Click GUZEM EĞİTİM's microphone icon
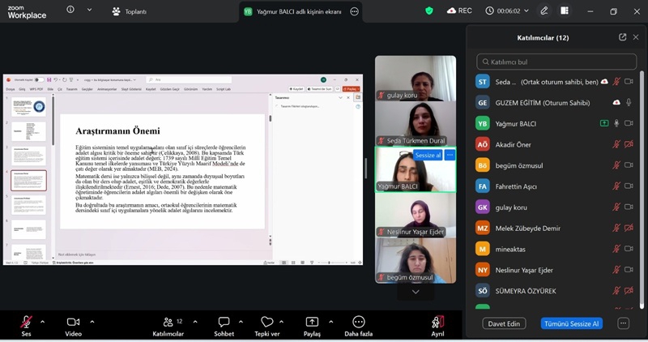648x342 pixels. point(629,103)
